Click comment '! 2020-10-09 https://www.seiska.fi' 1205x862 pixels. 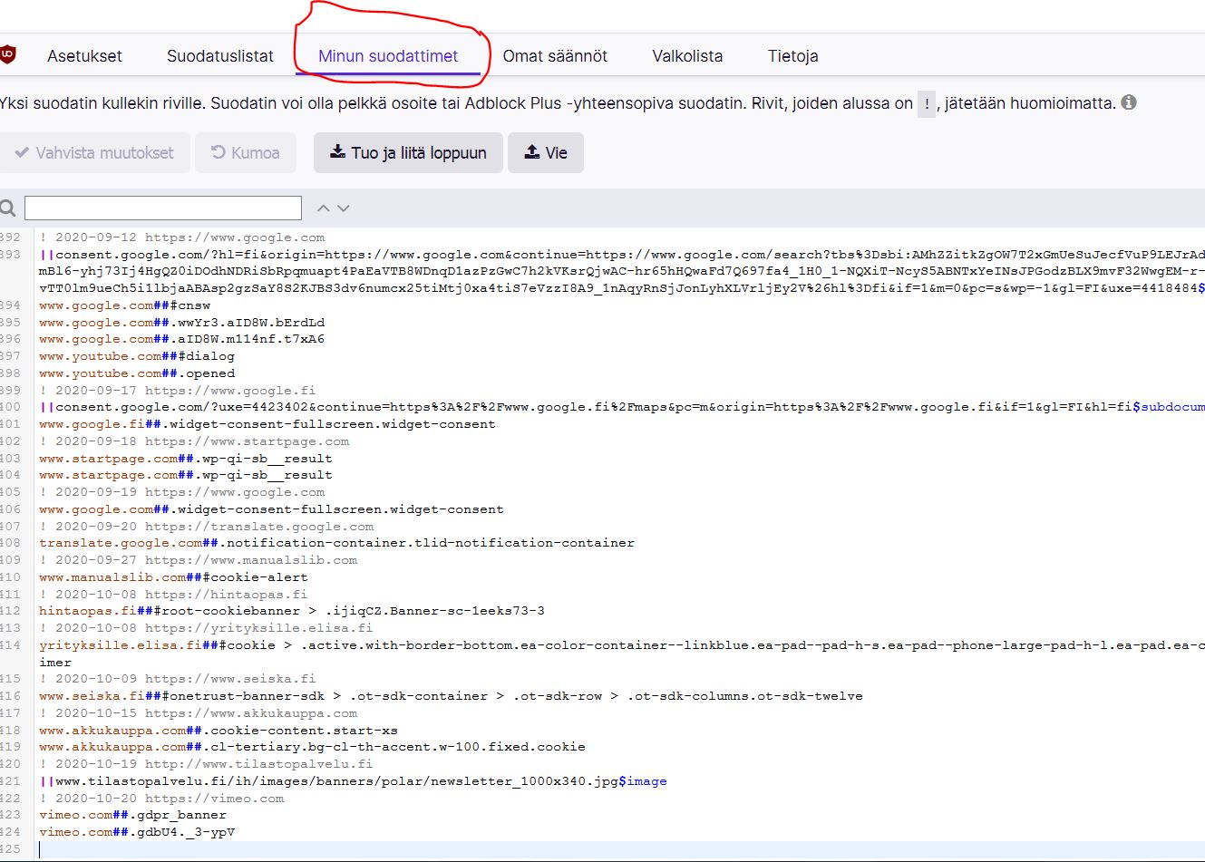click(178, 679)
